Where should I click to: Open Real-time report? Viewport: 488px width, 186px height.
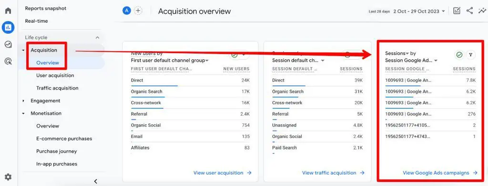36,21
